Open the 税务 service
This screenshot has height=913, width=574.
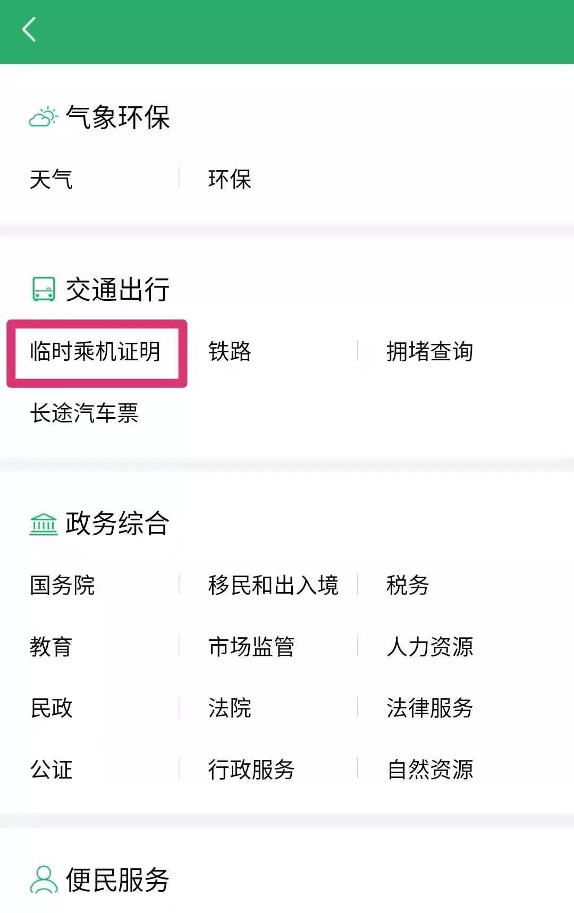pos(408,585)
